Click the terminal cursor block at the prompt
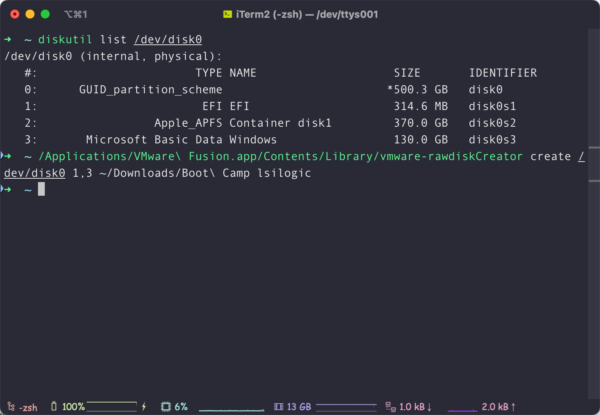Viewport: 600px width, 415px height. (x=41, y=189)
